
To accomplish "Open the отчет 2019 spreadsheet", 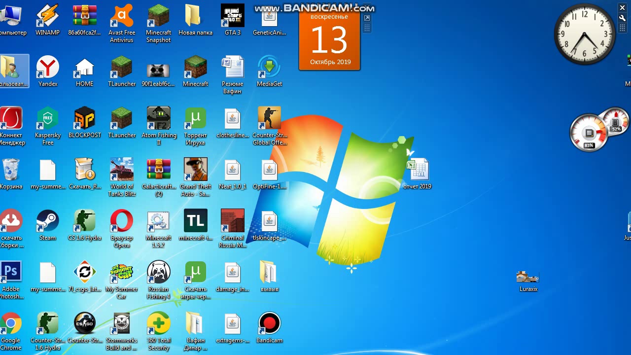I will click(x=418, y=174).
